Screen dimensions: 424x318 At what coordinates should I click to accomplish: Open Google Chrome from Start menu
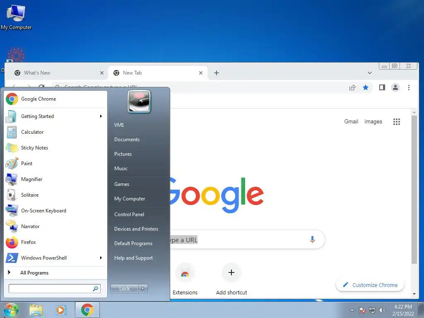point(55,99)
